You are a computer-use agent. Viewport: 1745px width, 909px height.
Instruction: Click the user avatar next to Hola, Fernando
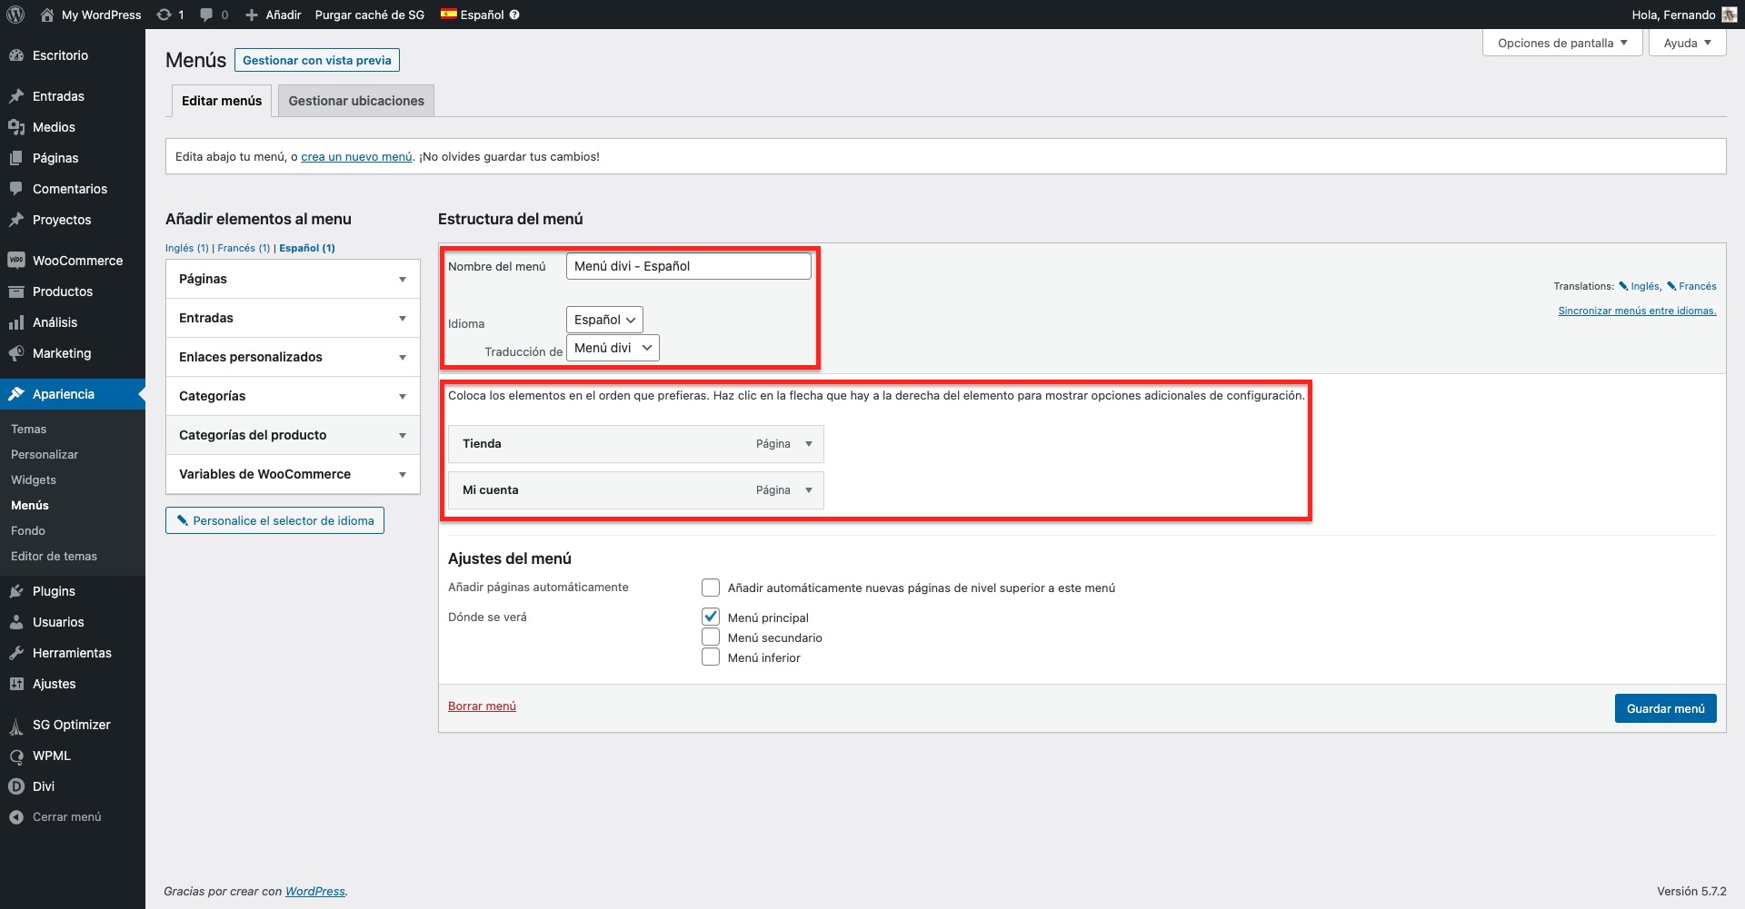click(1729, 15)
